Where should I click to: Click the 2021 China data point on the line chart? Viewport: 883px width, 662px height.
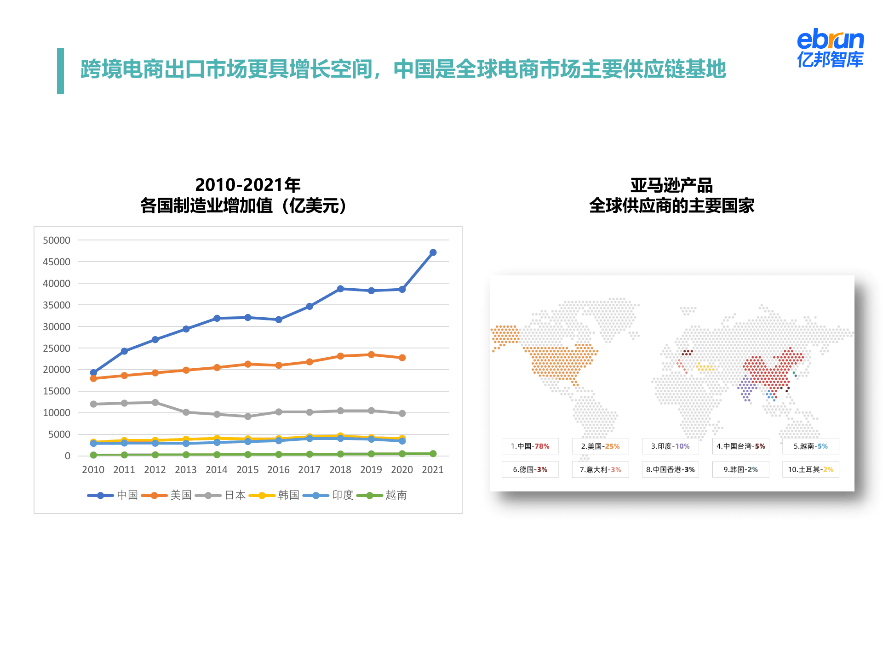click(433, 252)
